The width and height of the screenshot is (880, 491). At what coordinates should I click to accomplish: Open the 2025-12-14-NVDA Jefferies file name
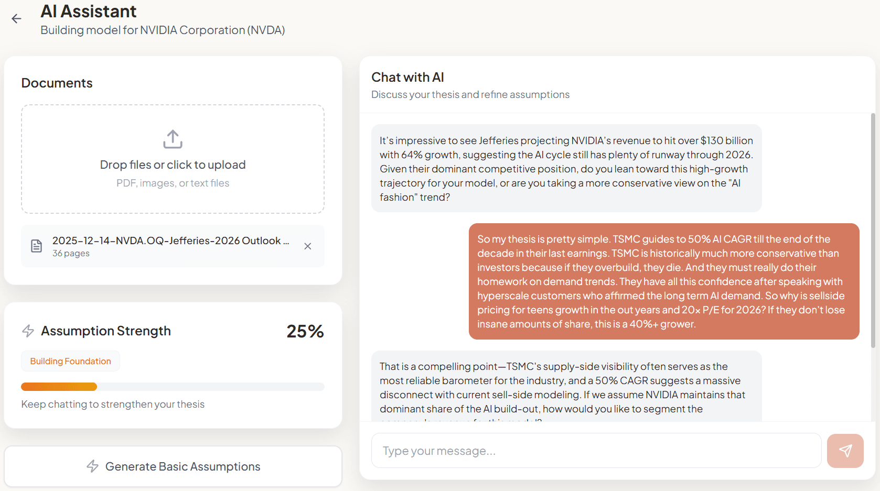pyautogui.click(x=170, y=241)
